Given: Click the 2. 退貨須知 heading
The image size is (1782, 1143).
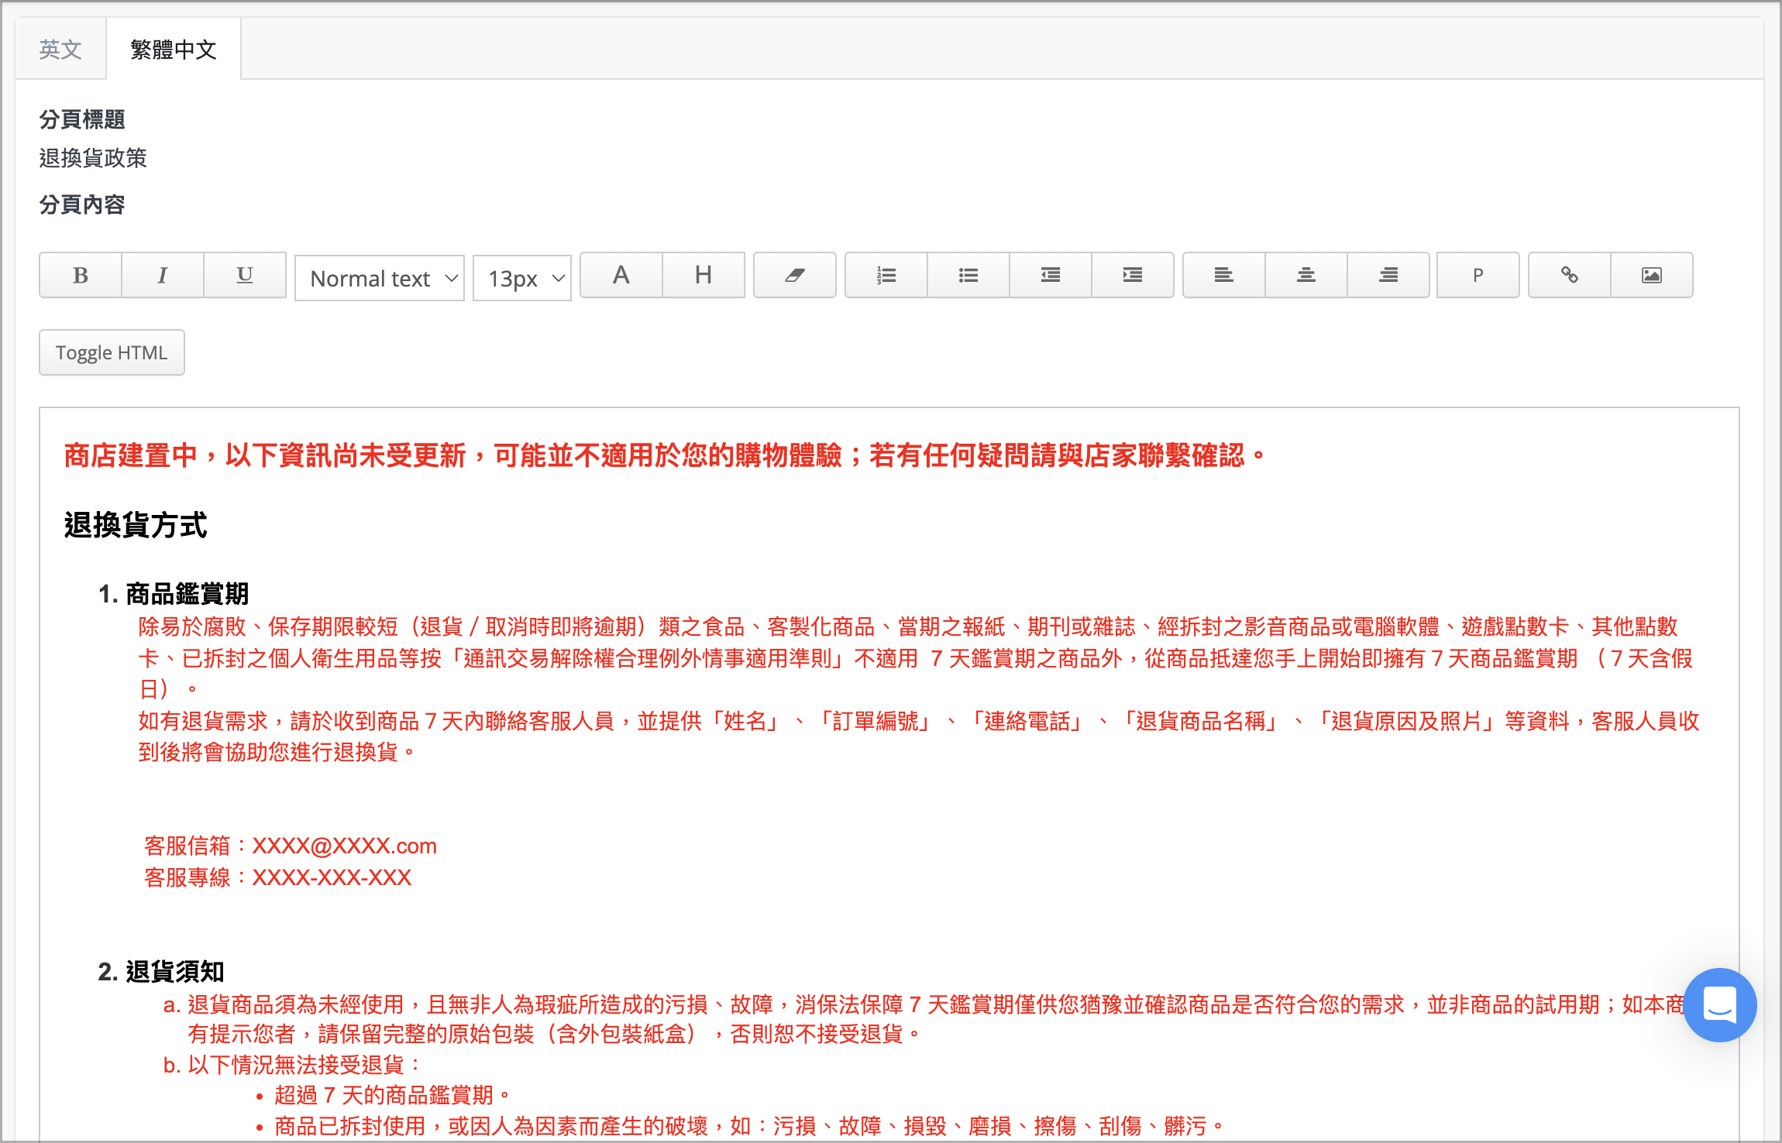Looking at the screenshot, I should click(x=161, y=971).
